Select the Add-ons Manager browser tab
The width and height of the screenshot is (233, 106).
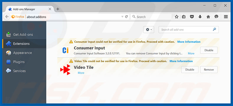(30, 9)
